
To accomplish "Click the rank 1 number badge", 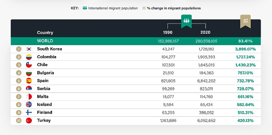I will point(19,49).
